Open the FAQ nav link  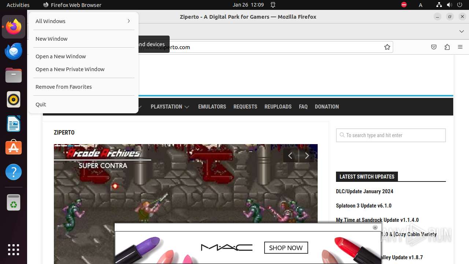click(x=303, y=107)
